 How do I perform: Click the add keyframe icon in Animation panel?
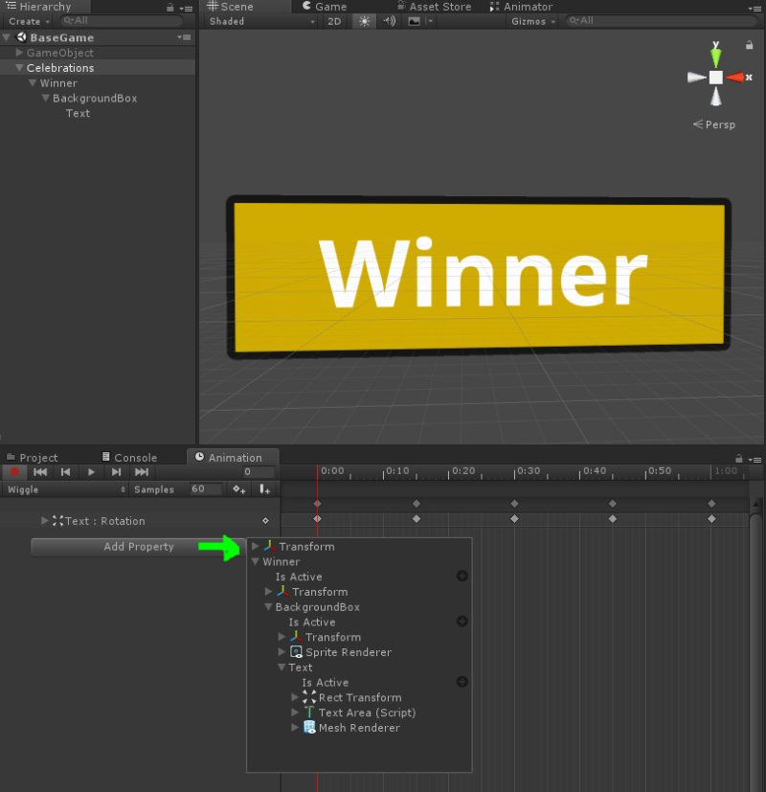(x=238, y=489)
